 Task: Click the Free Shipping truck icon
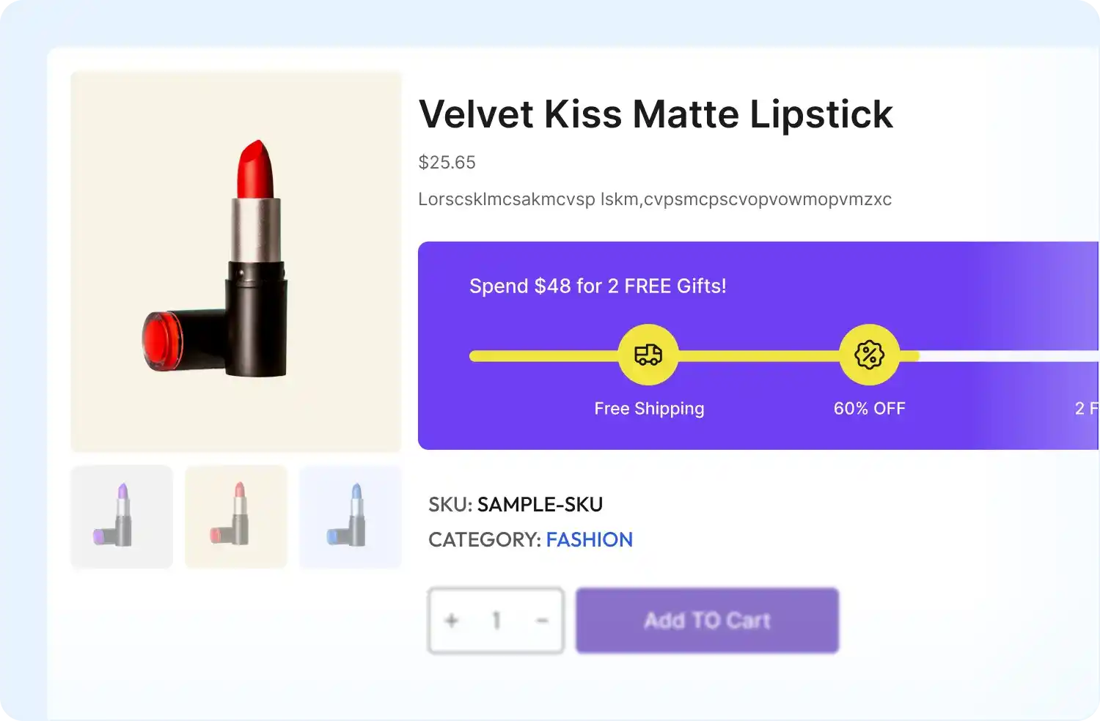648,355
